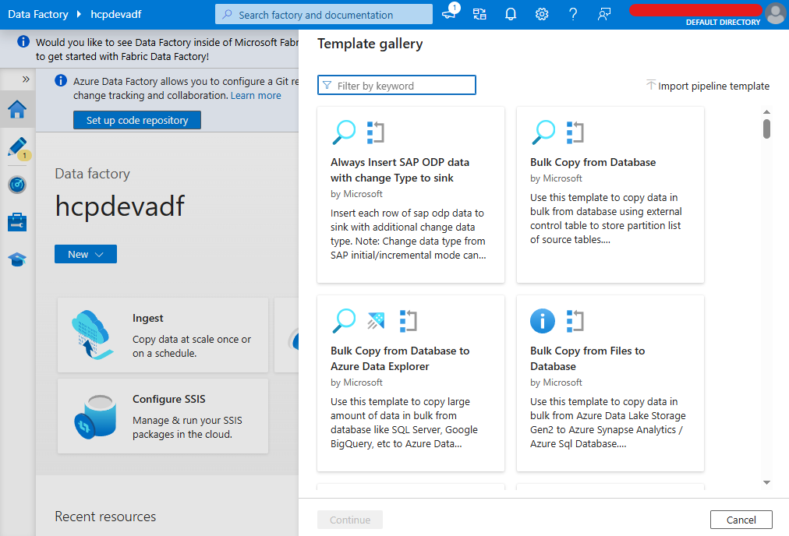The width and height of the screenshot is (789, 536).
Task: Open the notifications bell
Action: 511,14
